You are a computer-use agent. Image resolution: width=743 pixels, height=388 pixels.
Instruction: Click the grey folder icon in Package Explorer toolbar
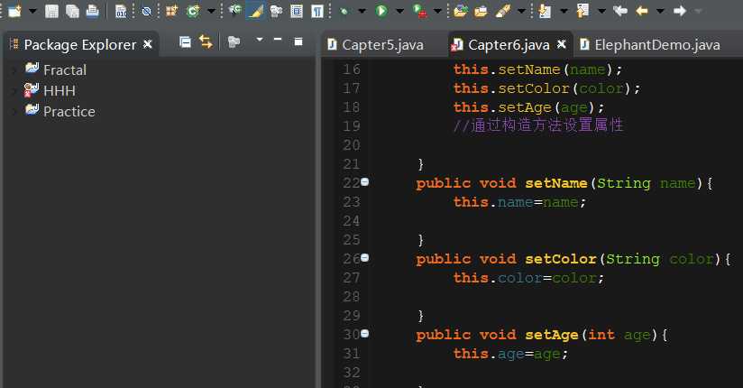tap(234, 42)
